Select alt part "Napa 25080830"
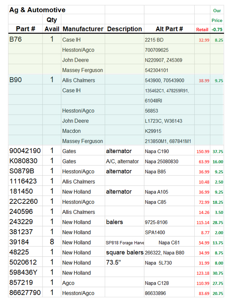This screenshot has width=234, height=303. tap(161, 161)
